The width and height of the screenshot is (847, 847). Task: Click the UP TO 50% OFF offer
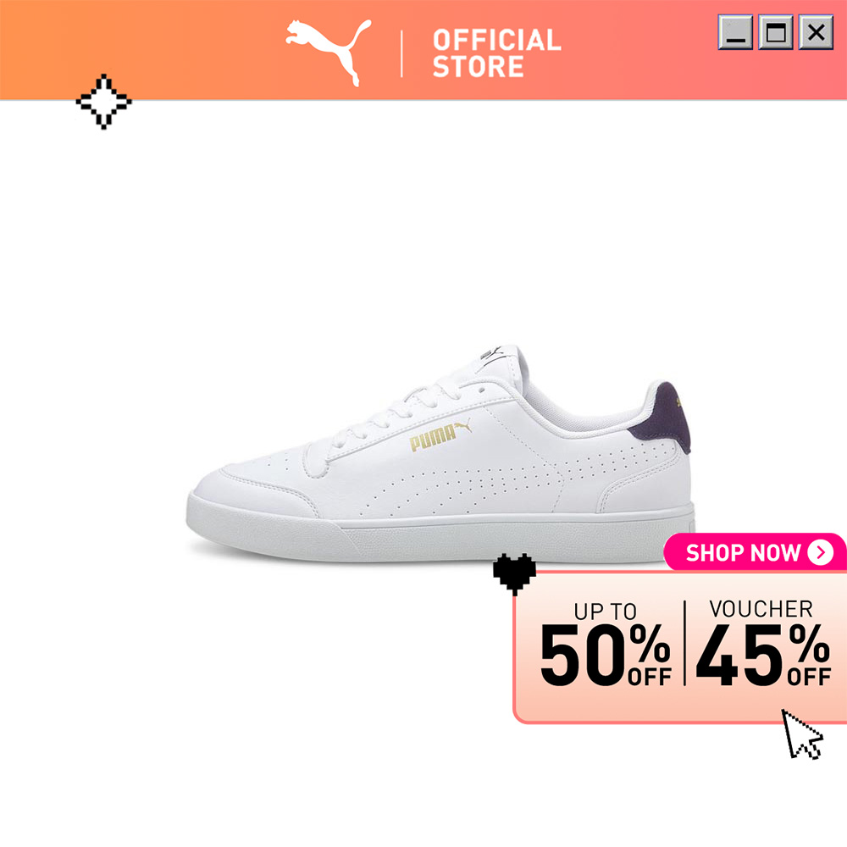point(605,644)
